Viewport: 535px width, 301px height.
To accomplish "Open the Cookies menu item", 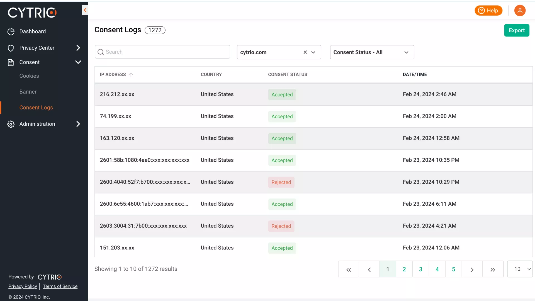I will (x=29, y=76).
